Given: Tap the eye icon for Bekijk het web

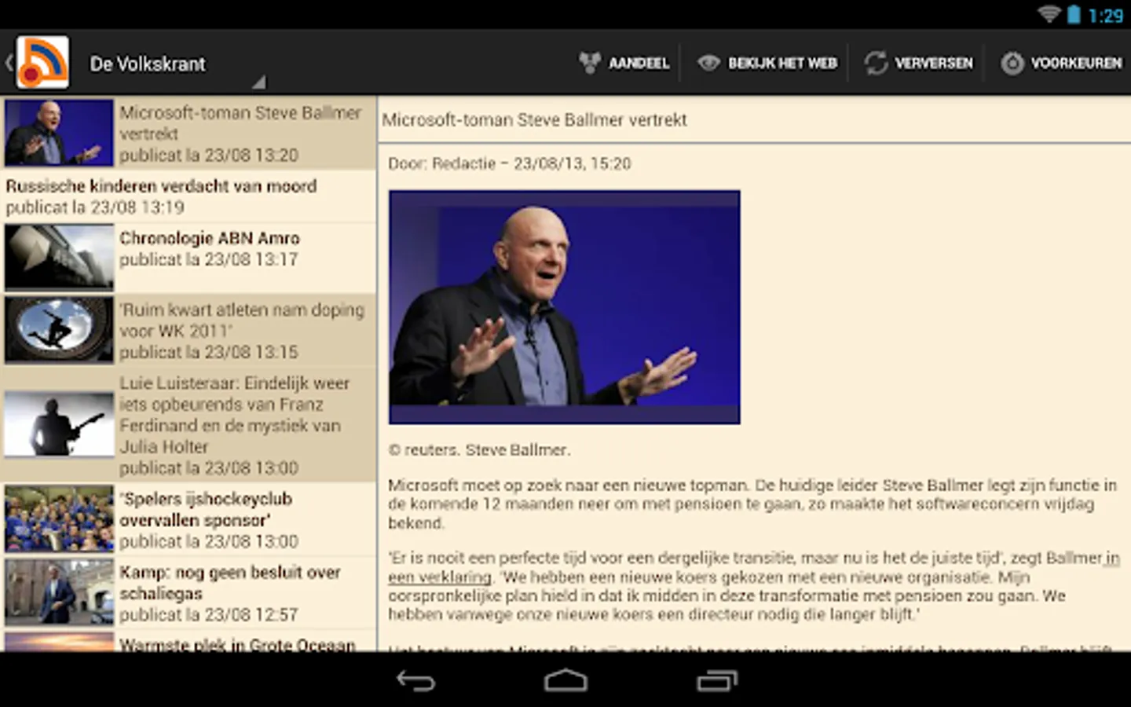Looking at the screenshot, I should tap(708, 63).
